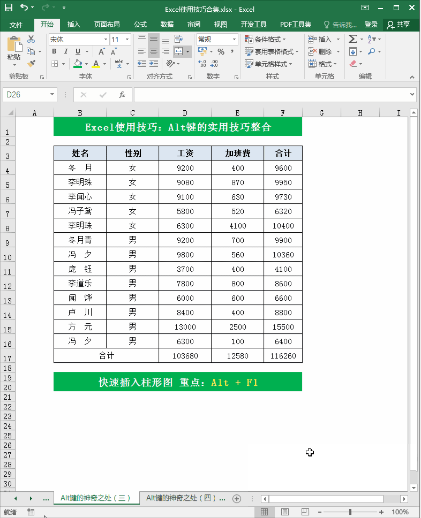Click the AutoSum sigma icon
The width and height of the screenshot is (421, 518).
(353, 39)
